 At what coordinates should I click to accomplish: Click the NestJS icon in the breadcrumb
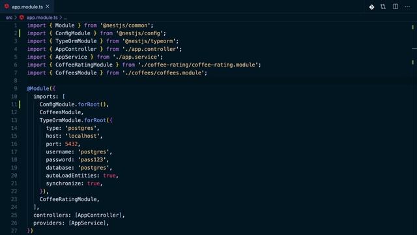(22, 18)
